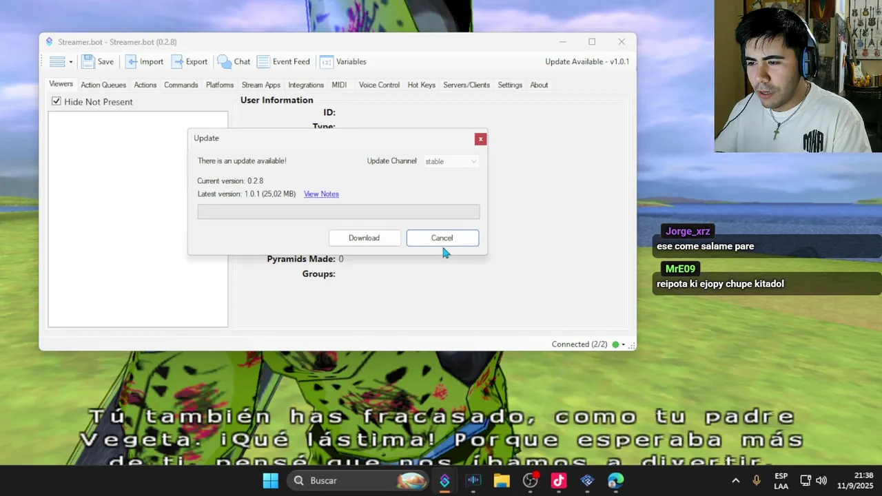Click the volume speaker tray icon
882x496 pixels.
pyautogui.click(x=821, y=481)
